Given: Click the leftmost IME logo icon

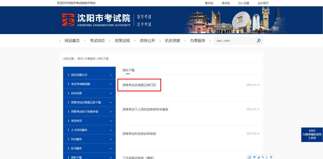Looking at the screenshot, I should tap(250, 157).
